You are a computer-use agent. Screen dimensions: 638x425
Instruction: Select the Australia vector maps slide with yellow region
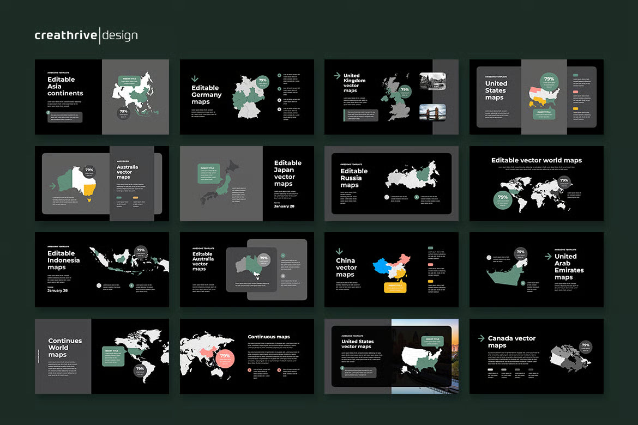click(102, 184)
